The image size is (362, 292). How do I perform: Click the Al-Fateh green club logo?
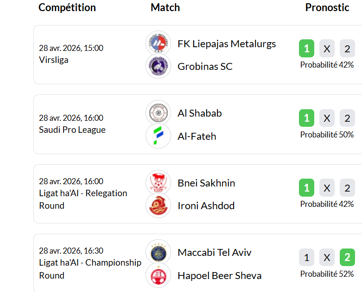pyautogui.click(x=158, y=136)
